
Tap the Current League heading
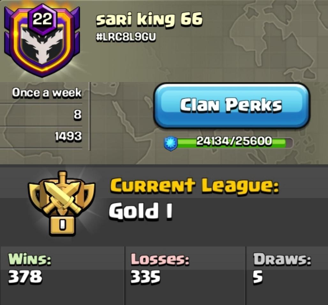[194, 186]
